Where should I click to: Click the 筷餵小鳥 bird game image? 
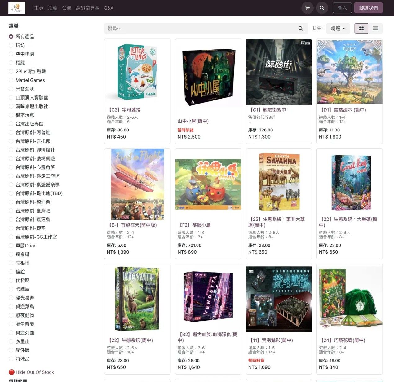point(208,184)
